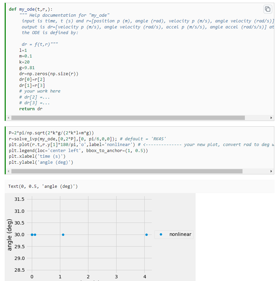Click the line 'k=20'
Viewport: 275px width, 281px height.
coord(24,62)
